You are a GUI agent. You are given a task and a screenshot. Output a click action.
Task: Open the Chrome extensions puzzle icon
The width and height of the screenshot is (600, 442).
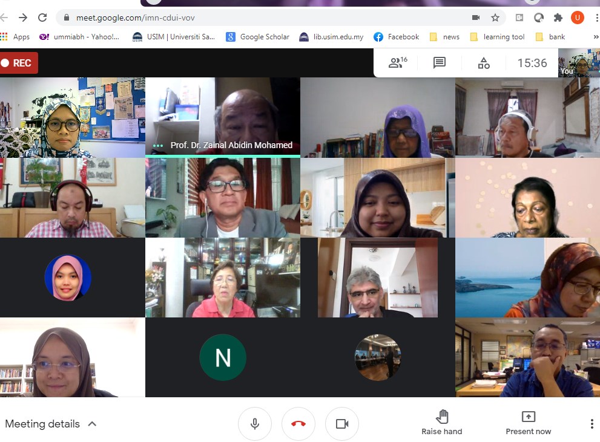(558, 18)
